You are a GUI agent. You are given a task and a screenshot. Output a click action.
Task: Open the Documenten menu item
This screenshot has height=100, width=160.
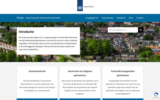[x=107, y=18]
